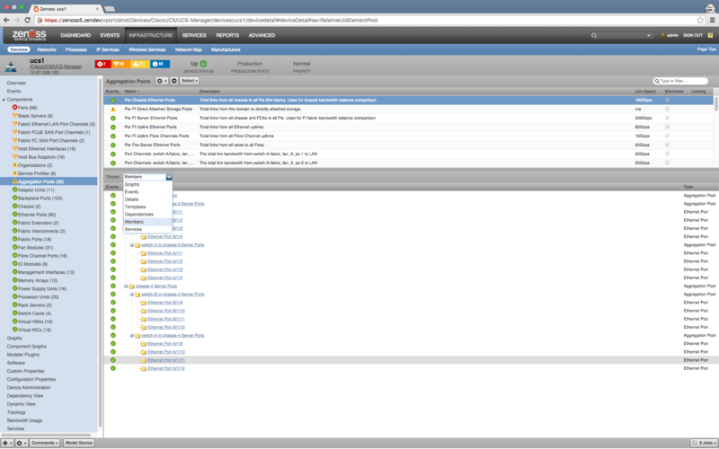
Task: Open the Ethernet Port B/1/10 link
Action: coord(166,311)
